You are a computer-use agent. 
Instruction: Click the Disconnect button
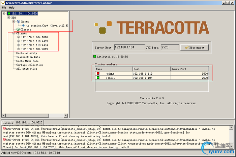(195, 47)
